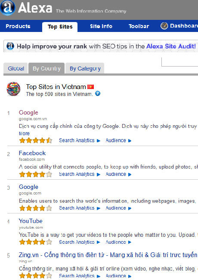Open the Products menu tab

[18, 26]
